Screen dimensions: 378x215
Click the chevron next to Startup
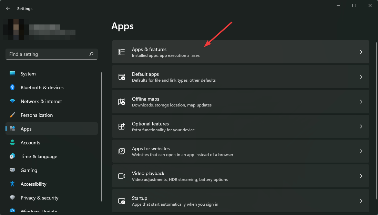tap(361, 201)
